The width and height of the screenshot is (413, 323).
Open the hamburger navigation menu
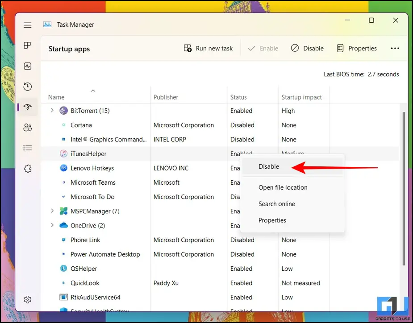[x=27, y=25]
